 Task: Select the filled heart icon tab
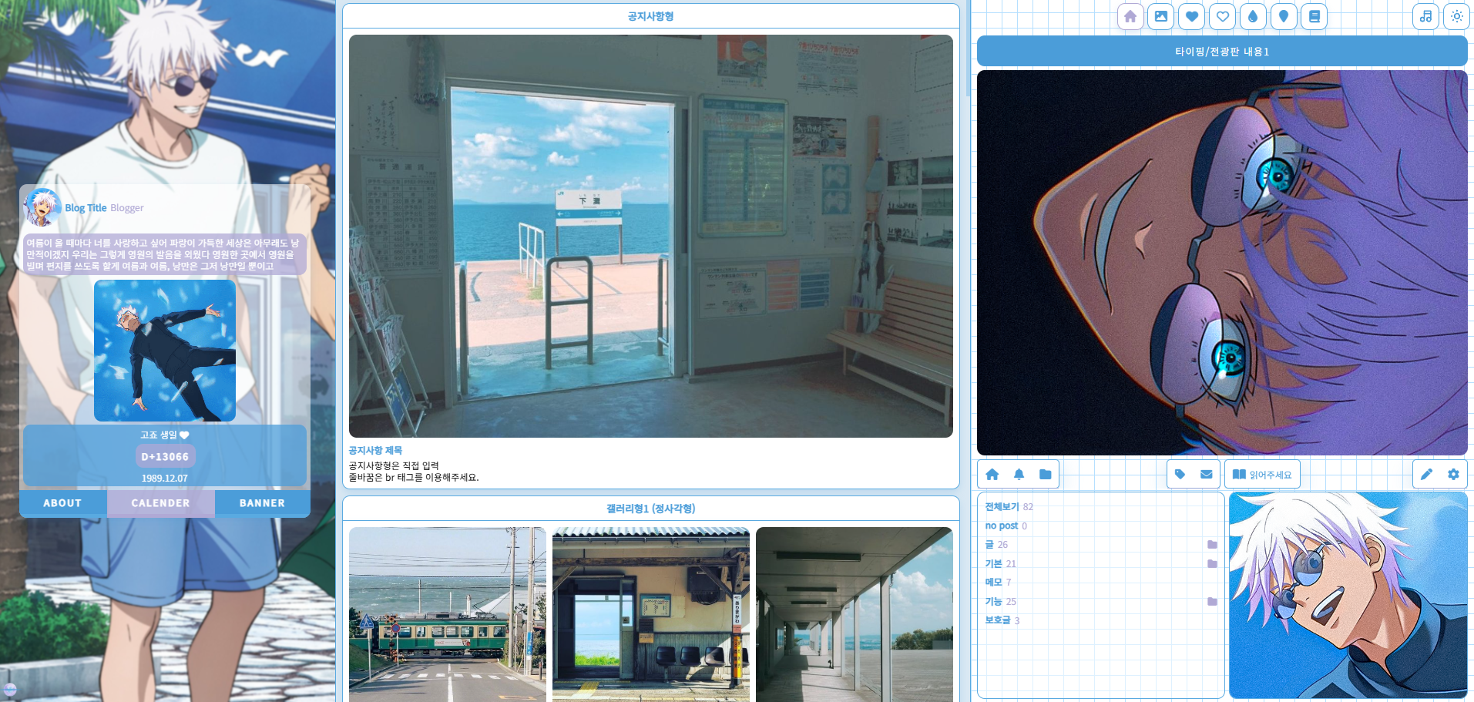[x=1192, y=16]
